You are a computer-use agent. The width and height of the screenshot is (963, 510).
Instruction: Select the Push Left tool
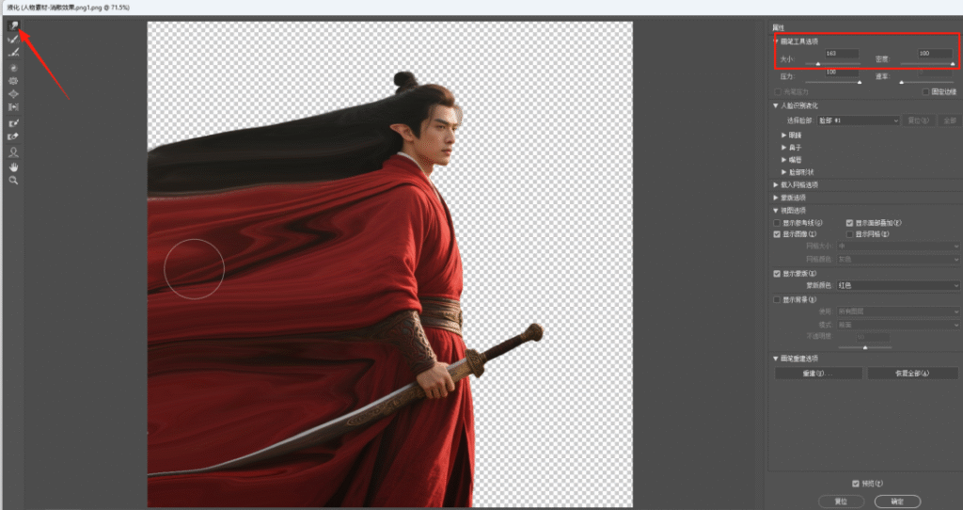(x=13, y=107)
